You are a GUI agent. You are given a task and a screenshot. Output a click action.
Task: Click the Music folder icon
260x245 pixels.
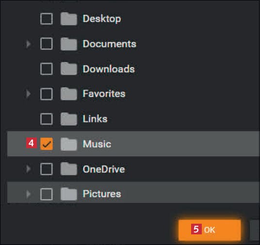tap(69, 144)
